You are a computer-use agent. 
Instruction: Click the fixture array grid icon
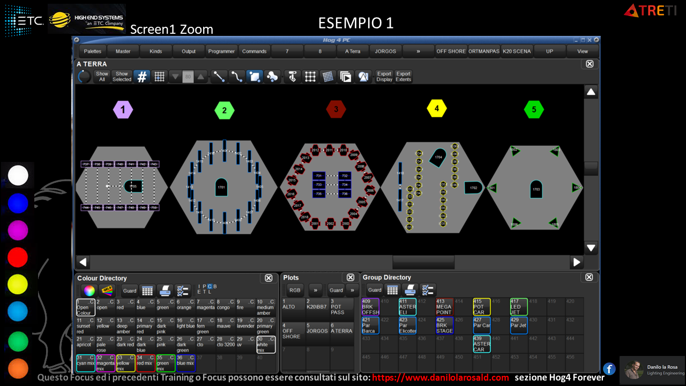(310, 77)
